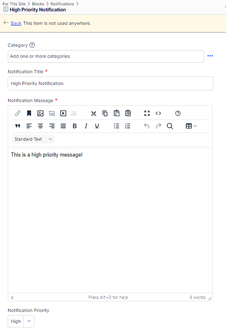This screenshot has height=329, width=226.
Task: Navigate to Notifications breadcrumb
Action: [x=62, y=4]
